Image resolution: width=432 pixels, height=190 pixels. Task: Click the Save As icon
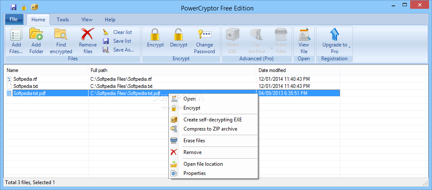[x=105, y=50]
